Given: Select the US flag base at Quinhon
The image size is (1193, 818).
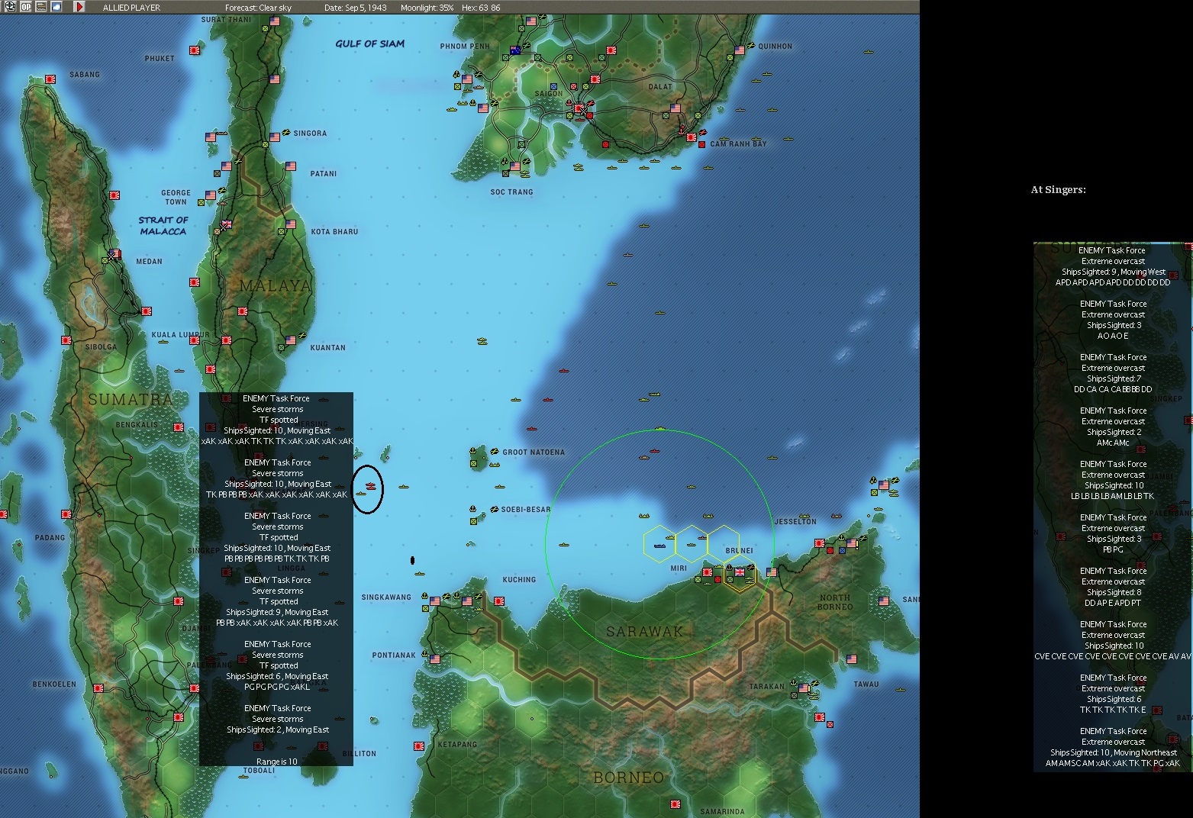Looking at the screenshot, I should (x=740, y=50).
